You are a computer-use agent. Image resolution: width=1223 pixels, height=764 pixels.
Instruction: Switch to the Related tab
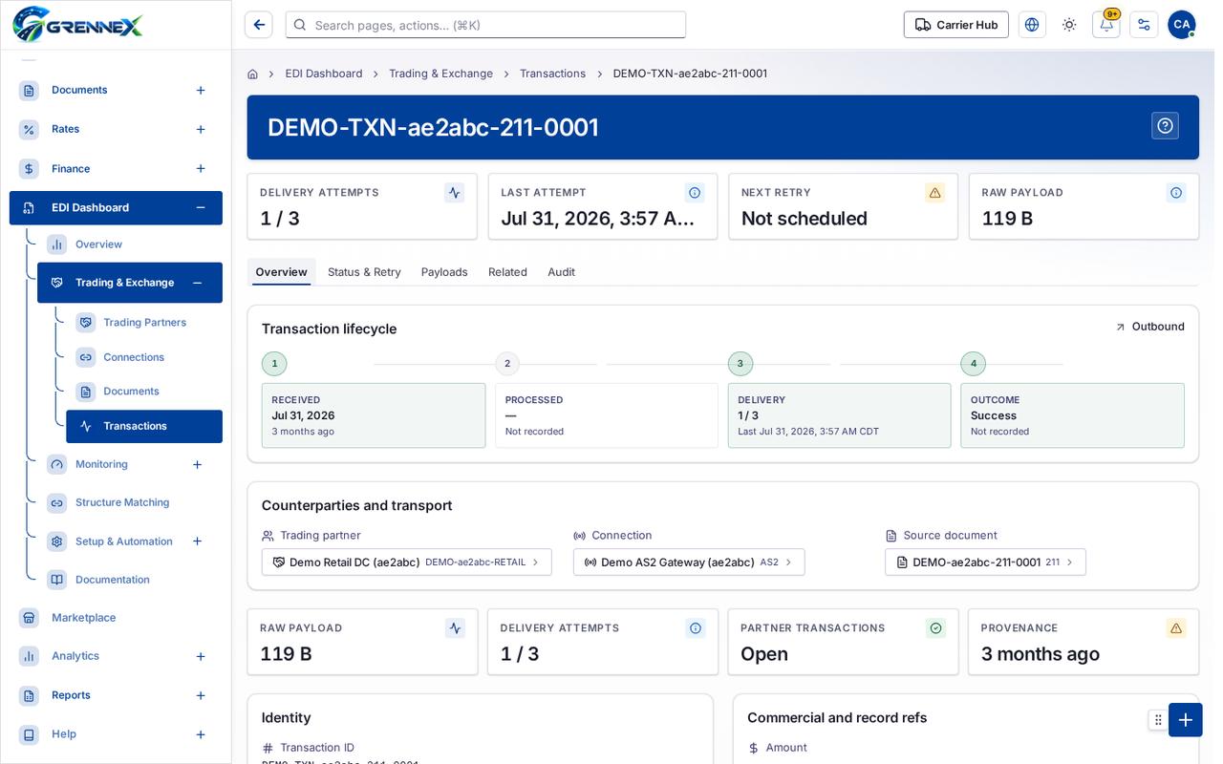point(507,272)
